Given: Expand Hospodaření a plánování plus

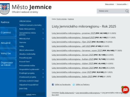Looking at the screenshot, I should point(43,69).
